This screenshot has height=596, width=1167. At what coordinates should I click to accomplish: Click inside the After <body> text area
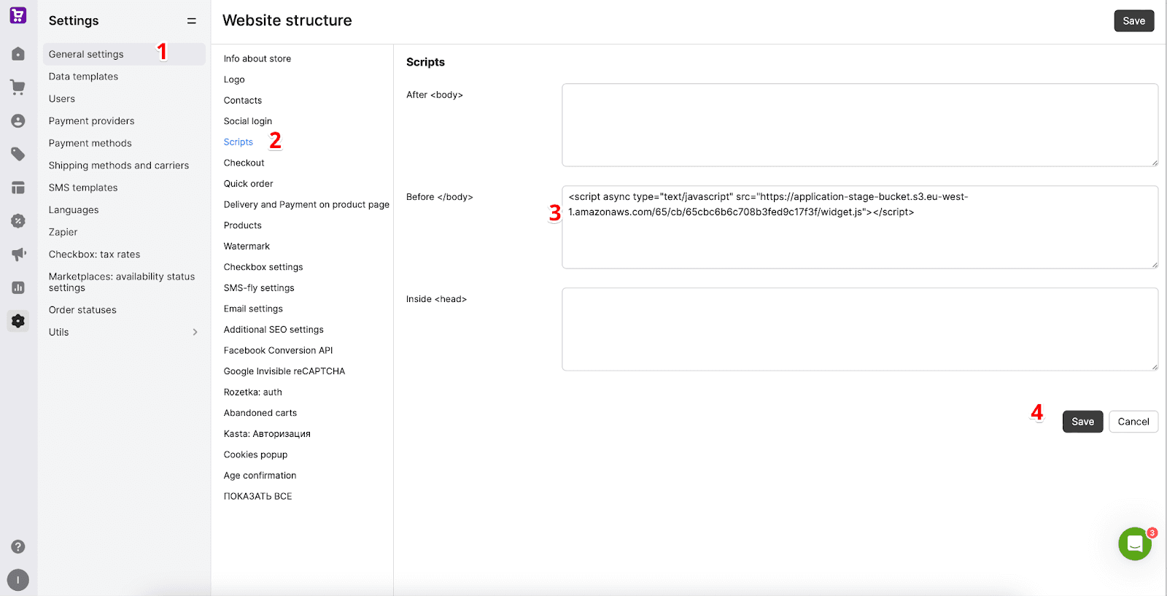click(x=859, y=125)
